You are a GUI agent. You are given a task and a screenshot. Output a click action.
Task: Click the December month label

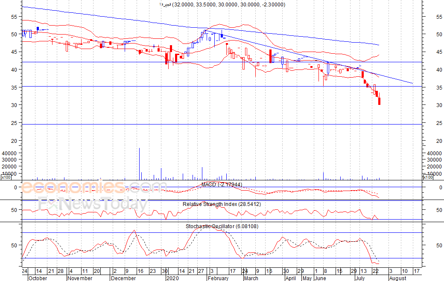click(123, 278)
